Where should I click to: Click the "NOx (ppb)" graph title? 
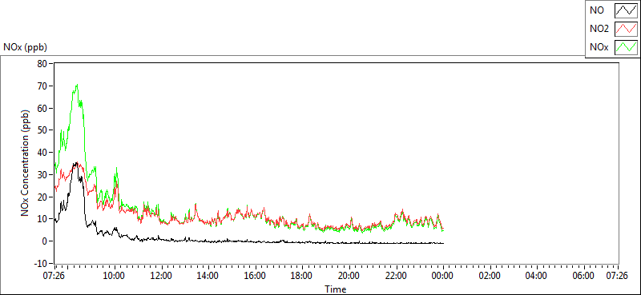tap(25, 47)
